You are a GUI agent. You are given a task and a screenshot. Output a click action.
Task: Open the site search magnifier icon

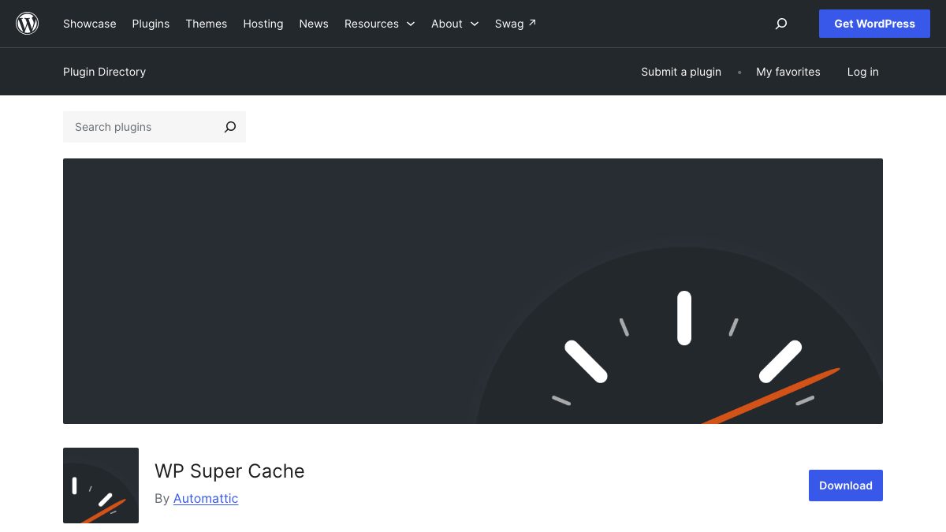pyautogui.click(x=781, y=24)
